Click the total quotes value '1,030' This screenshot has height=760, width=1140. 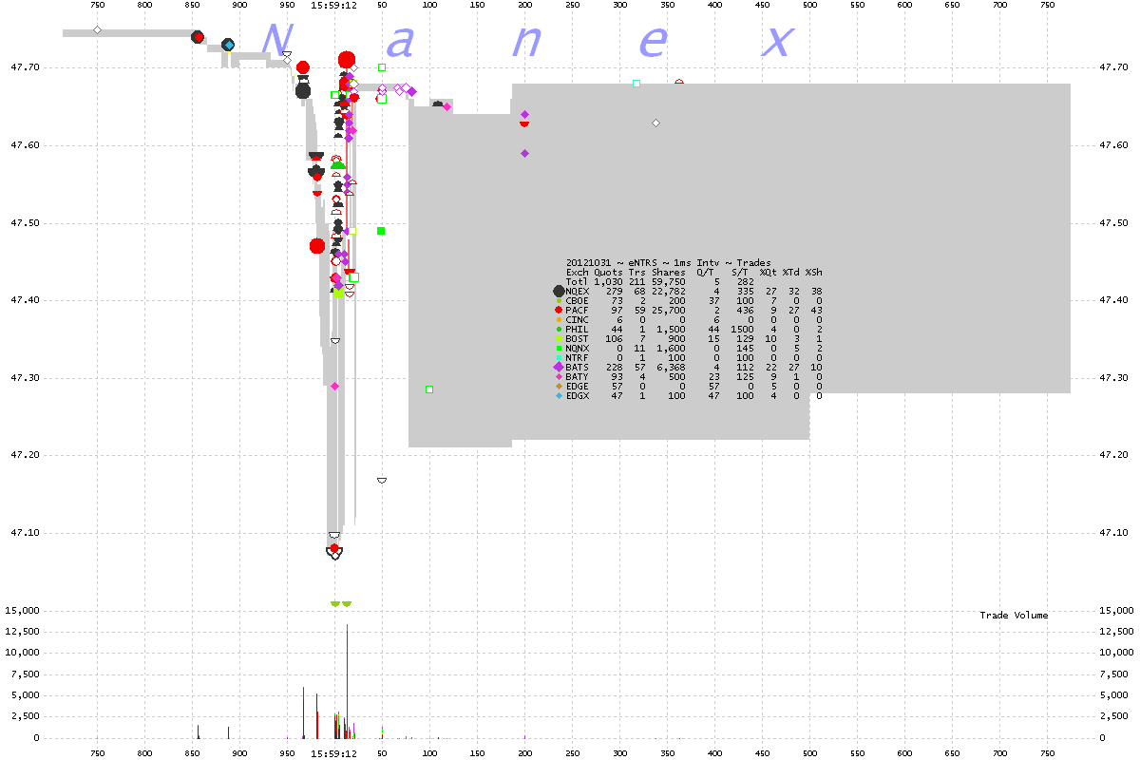click(x=609, y=281)
